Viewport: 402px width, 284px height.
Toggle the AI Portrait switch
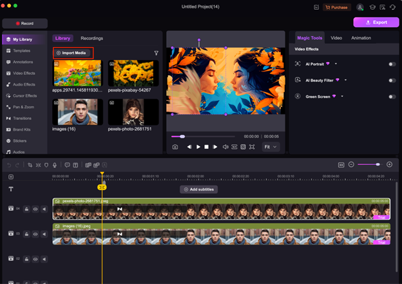click(392, 64)
